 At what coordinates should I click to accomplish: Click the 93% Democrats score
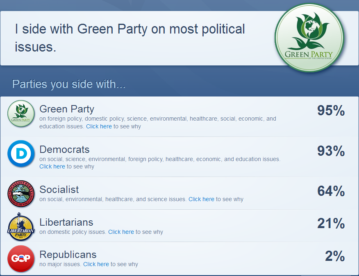(x=331, y=151)
